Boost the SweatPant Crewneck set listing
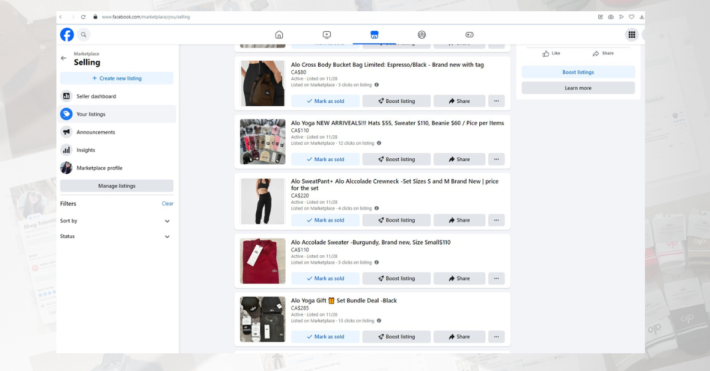Viewport: 710px width, 371px height. (x=396, y=220)
